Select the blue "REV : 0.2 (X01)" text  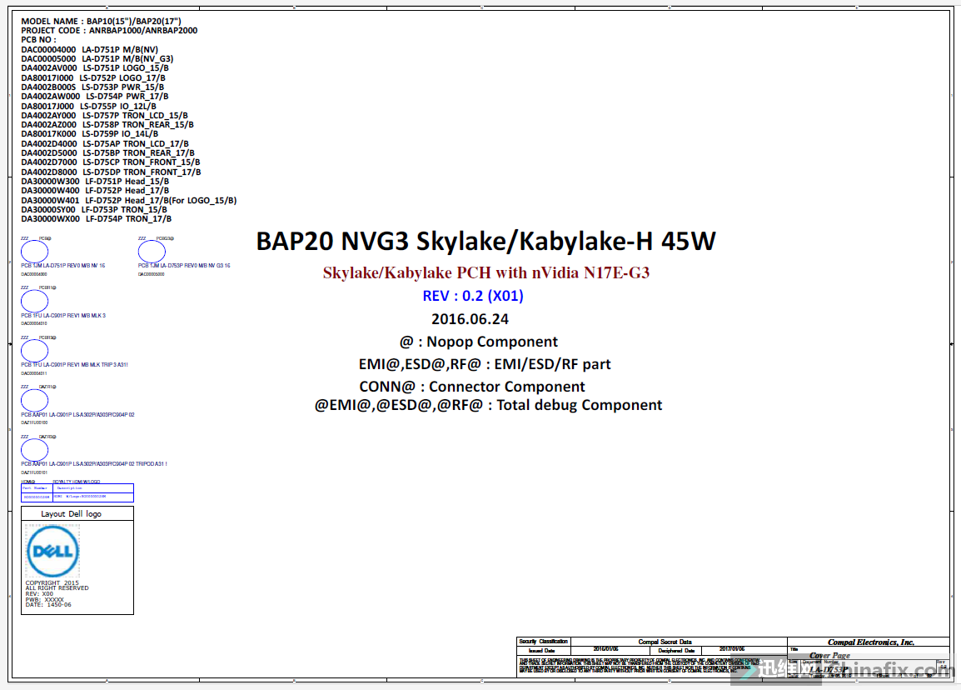pyautogui.click(x=472, y=296)
